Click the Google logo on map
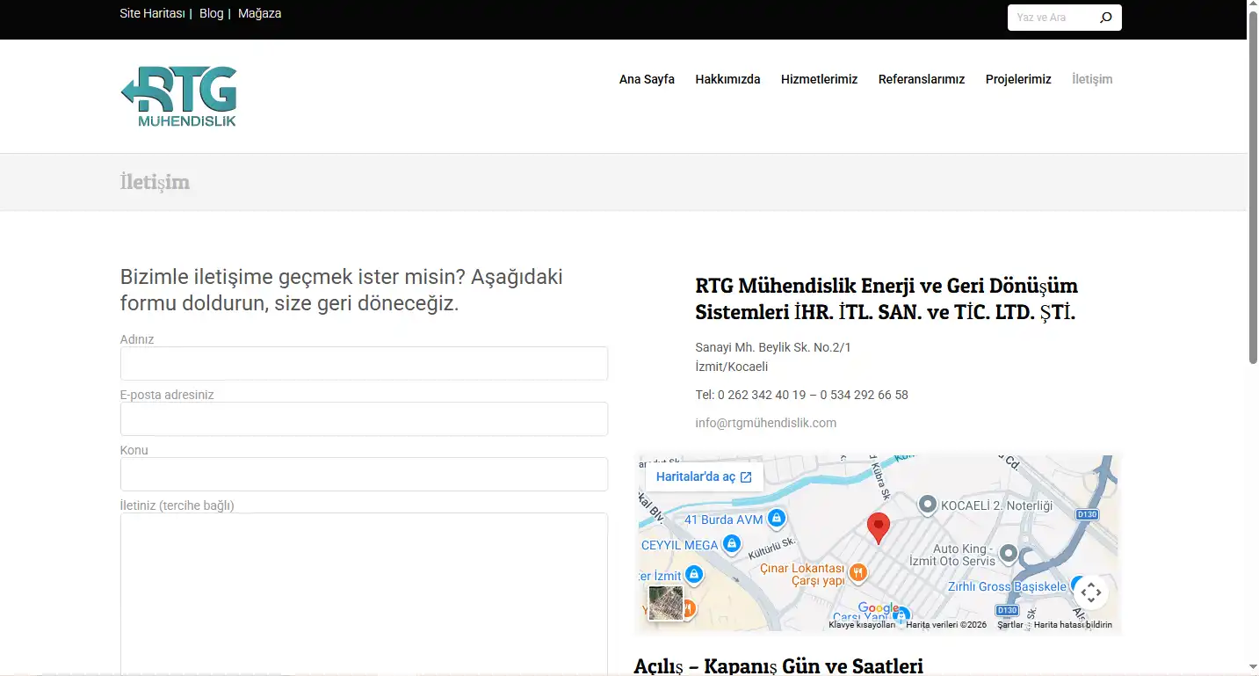The height and width of the screenshot is (676, 1259). (x=879, y=608)
